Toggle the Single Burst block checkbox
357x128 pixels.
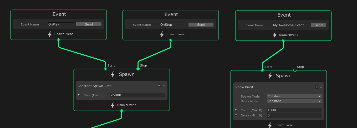(317, 87)
